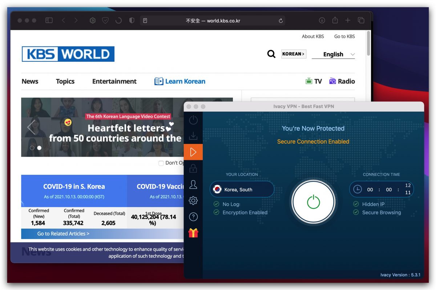Select the orange play icon in Ivacy sidebar
The image size is (436, 290).
point(193,152)
